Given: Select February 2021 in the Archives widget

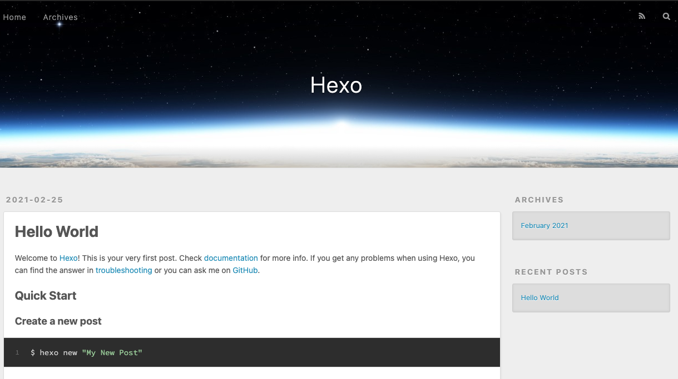Looking at the screenshot, I should point(545,225).
